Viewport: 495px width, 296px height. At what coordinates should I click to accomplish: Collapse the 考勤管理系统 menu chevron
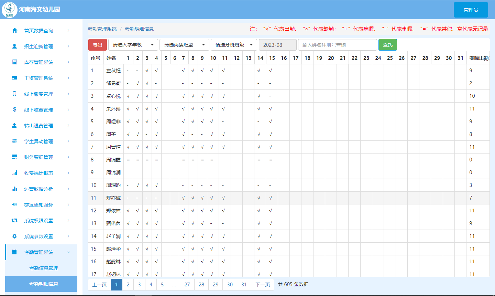point(68,252)
